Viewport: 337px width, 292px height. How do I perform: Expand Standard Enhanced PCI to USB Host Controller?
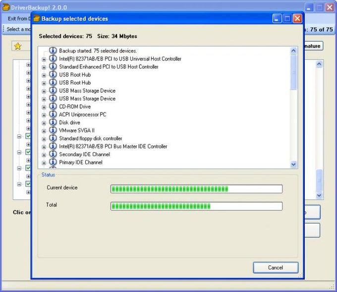44,67
